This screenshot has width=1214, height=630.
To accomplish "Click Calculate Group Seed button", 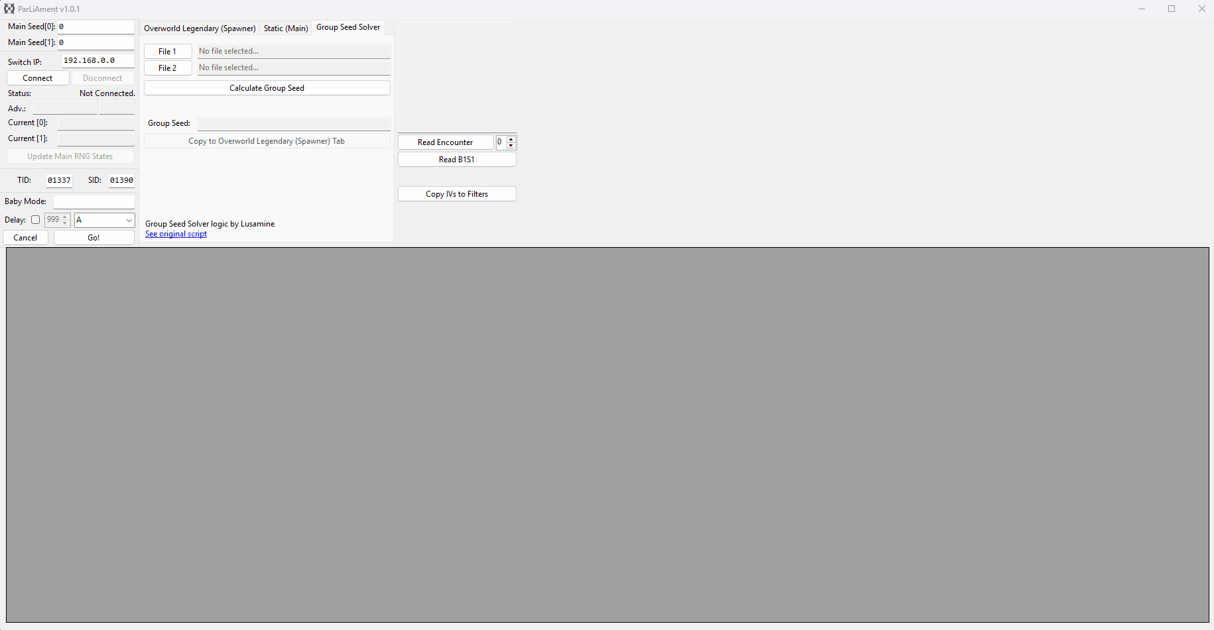I will (267, 88).
